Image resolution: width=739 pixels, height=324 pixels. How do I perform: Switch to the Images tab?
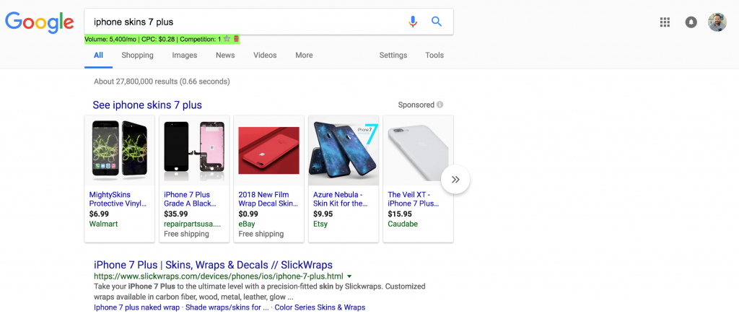(184, 56)
